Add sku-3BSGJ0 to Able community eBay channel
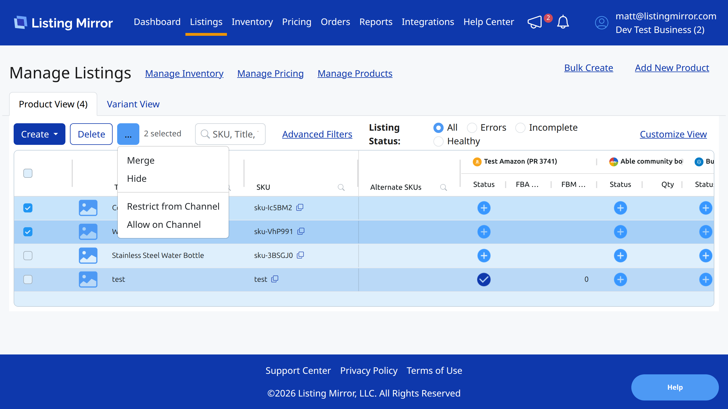 620,256
